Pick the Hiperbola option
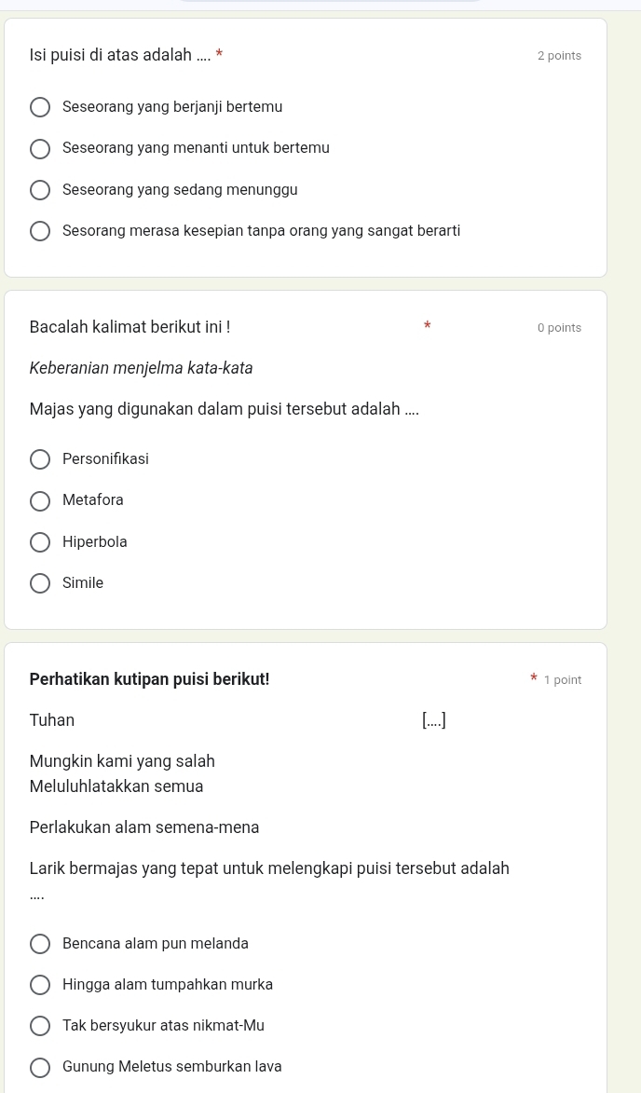Screen dimensions: 641x1093 (40, 542)
